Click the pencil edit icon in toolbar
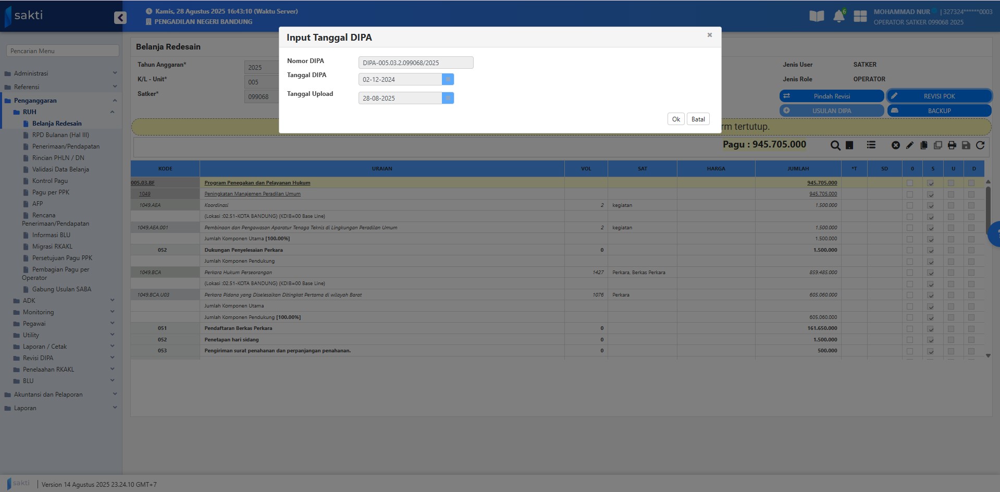 (x=909, y=145)
